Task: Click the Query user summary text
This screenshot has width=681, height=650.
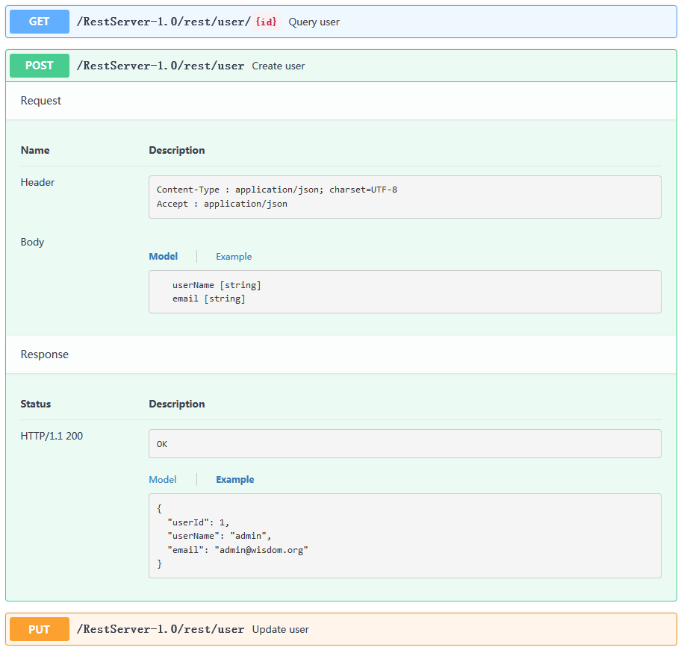Action: (314, 22)
